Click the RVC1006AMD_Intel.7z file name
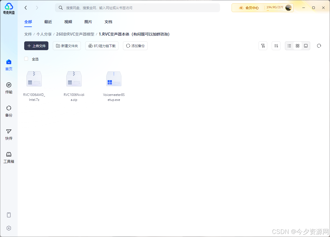This screenshot has height=237, width=330. (x=34, y=97)
